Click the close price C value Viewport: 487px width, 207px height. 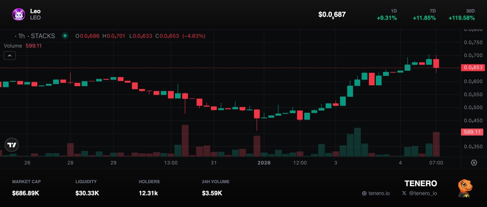169,36
